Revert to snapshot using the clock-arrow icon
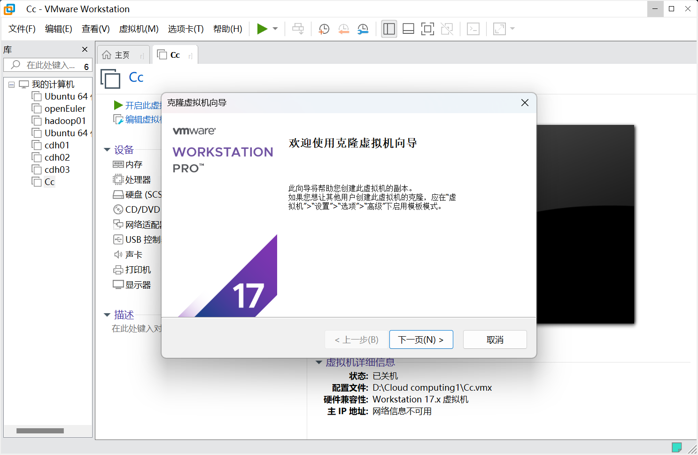 click(x=343, y=29)
